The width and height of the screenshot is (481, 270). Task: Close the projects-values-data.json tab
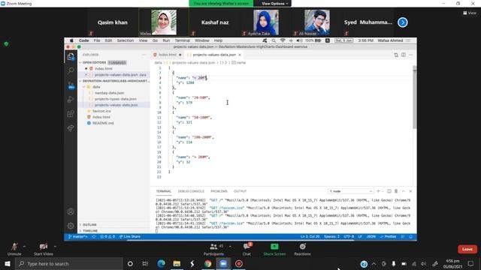(x=240, y=55)
